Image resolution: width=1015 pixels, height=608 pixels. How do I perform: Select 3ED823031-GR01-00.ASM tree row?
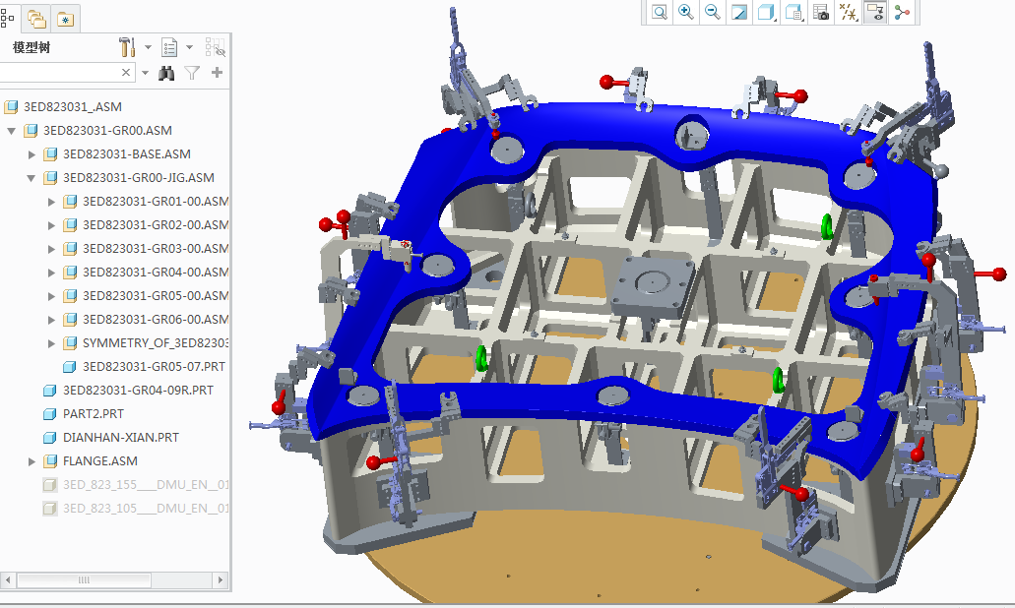(156, 201)
